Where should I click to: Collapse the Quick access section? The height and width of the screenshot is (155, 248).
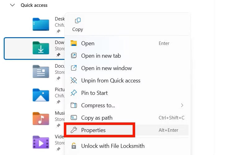tap(12, 5)
